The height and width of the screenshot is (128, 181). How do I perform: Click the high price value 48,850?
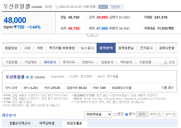[x=102, y=17]
